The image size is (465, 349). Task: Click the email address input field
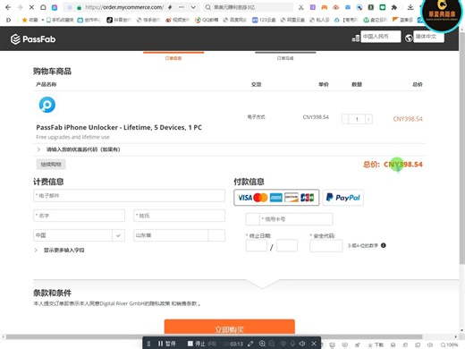(129, 196)
